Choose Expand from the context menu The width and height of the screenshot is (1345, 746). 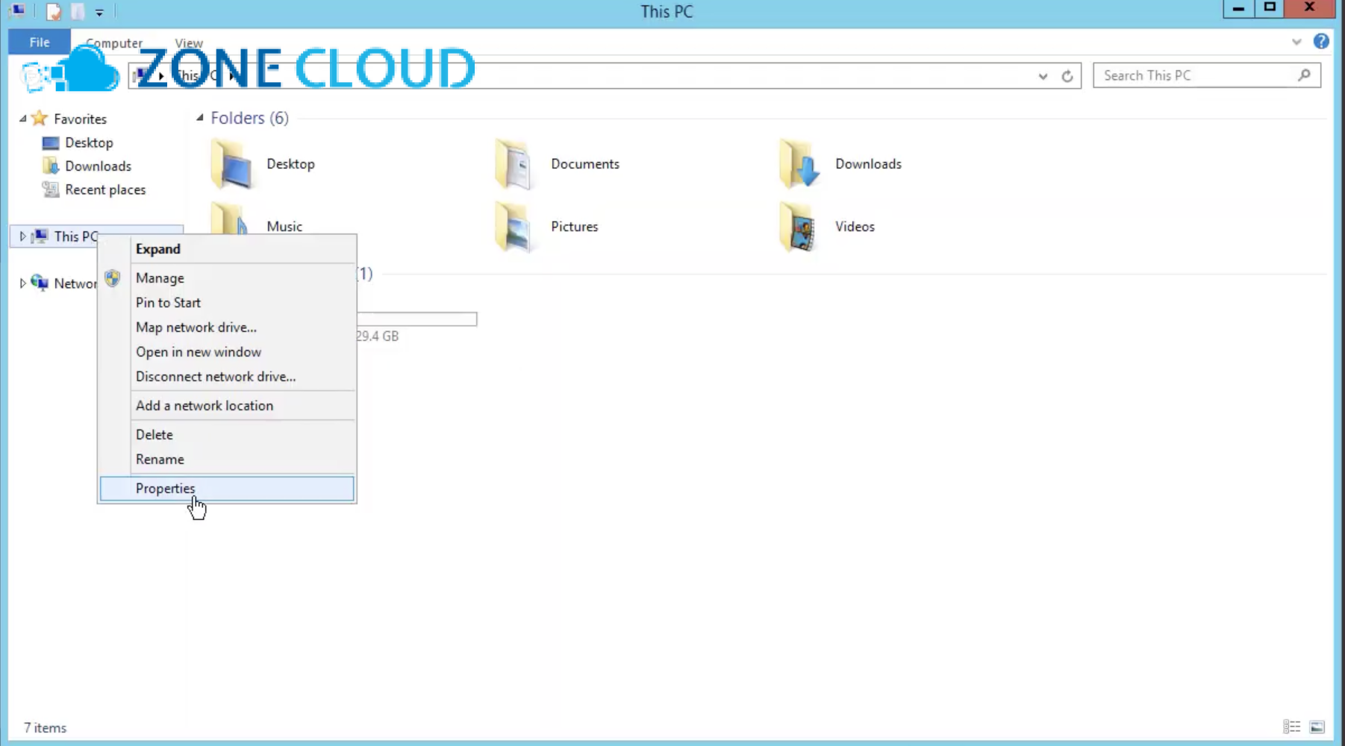pyautogui.click(x=227, y=249)
